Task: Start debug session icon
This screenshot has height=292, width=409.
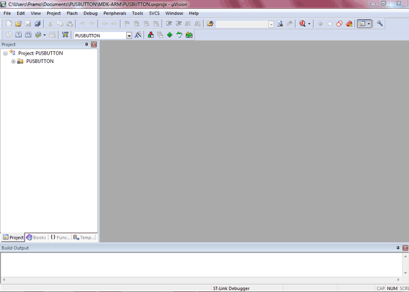Action: click(302, 24)
